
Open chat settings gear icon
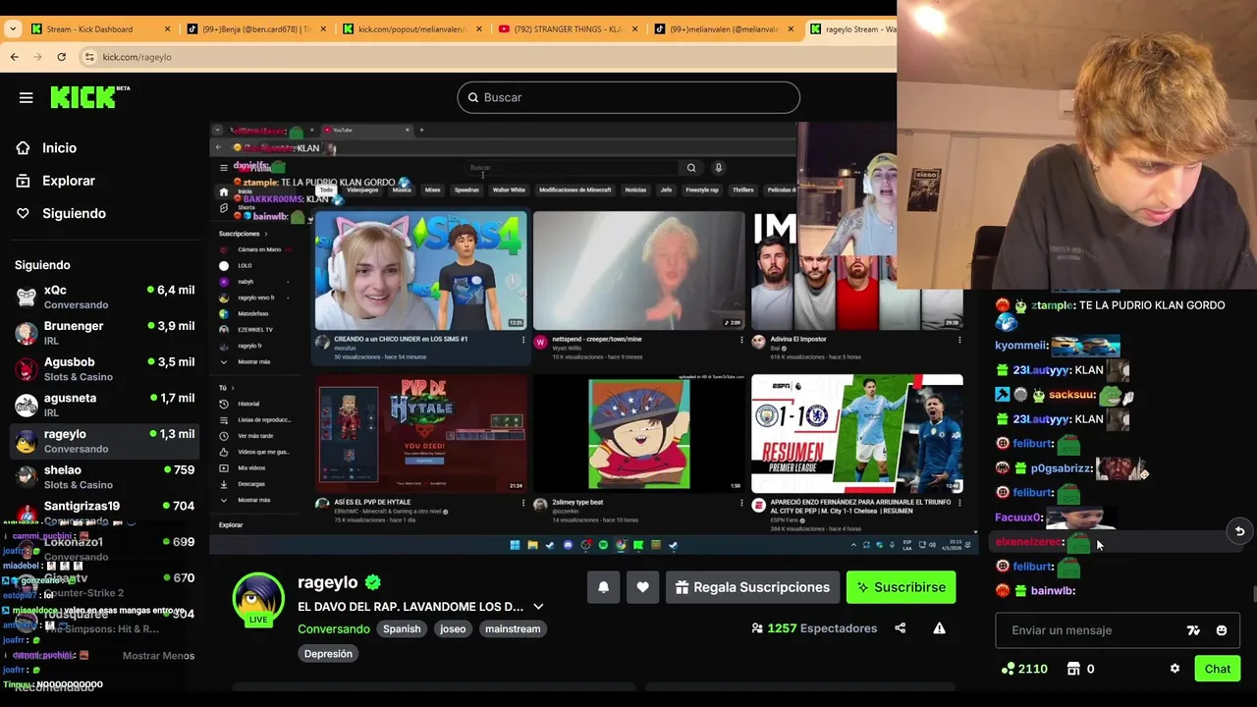[x=1175, y=669]
